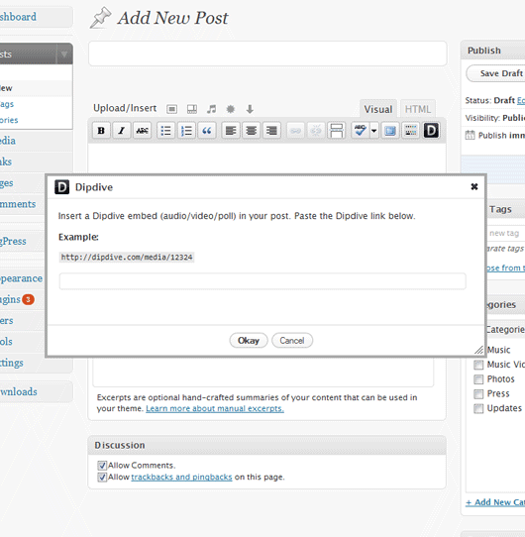Toggle bold formatting in editor toolbar
This screenshot has height=537, width=525.
(101, 131)
